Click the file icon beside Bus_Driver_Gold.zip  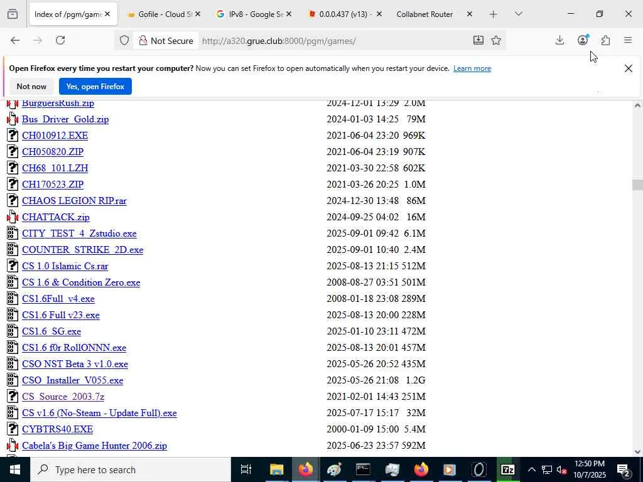pos(13,119)
